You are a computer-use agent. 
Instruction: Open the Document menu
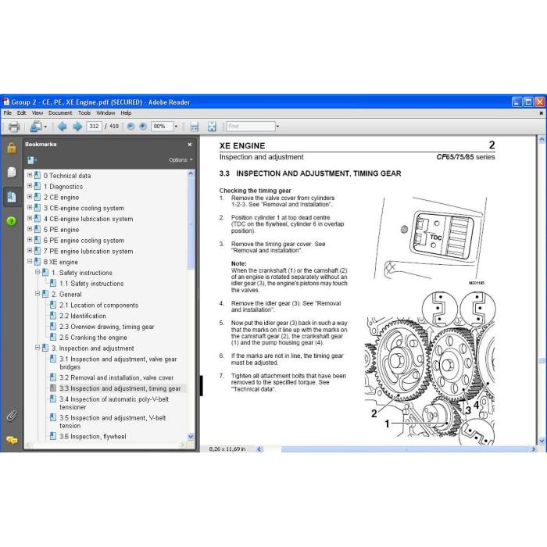(60, 113)
